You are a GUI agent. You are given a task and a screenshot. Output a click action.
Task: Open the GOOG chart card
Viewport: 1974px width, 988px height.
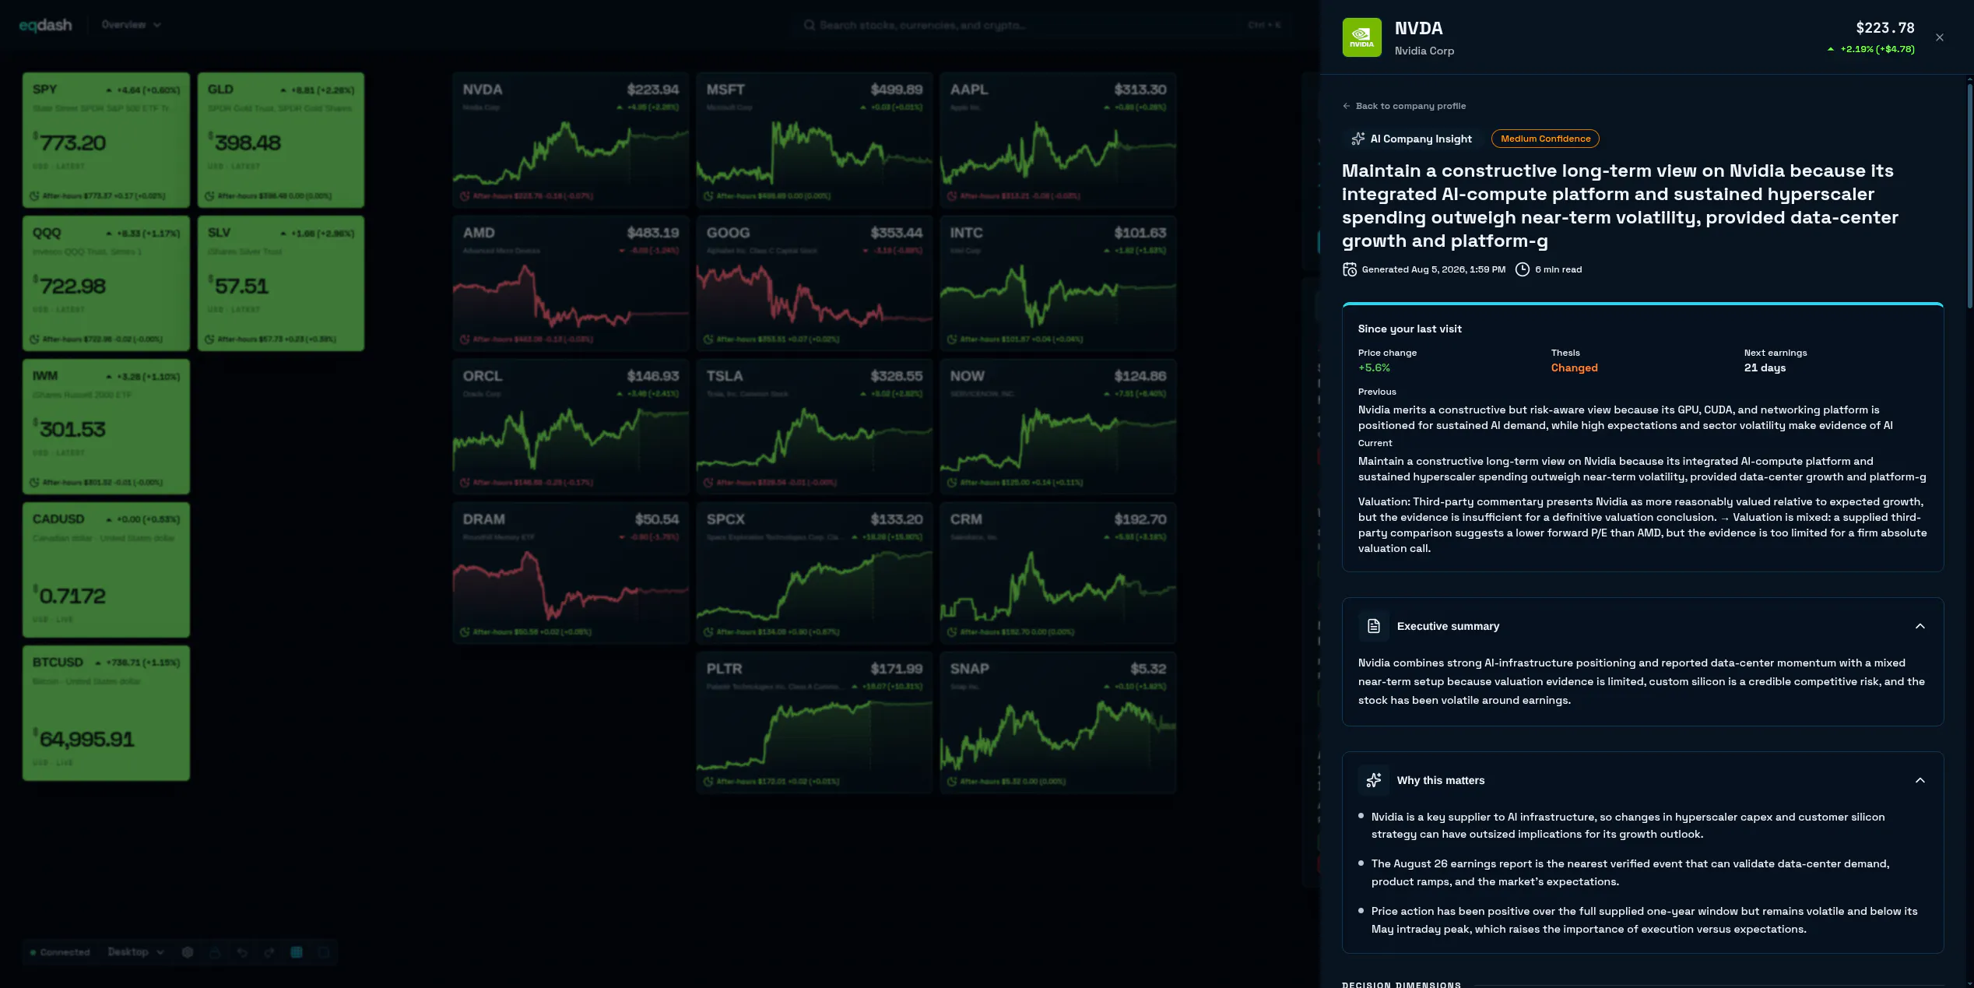[814, 283]
